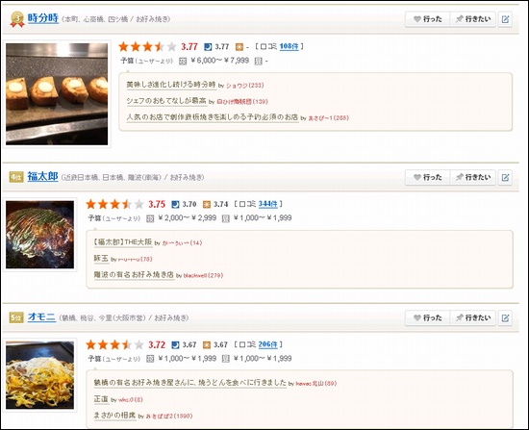This screenshot has width=529, height=430.
Task: Open review about 創作鉄板焼き 予約必須のお店
Action: [213, 117]
